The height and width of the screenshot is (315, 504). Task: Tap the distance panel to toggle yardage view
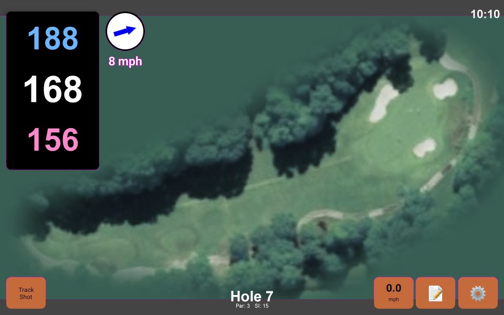[x=52, y=89]
